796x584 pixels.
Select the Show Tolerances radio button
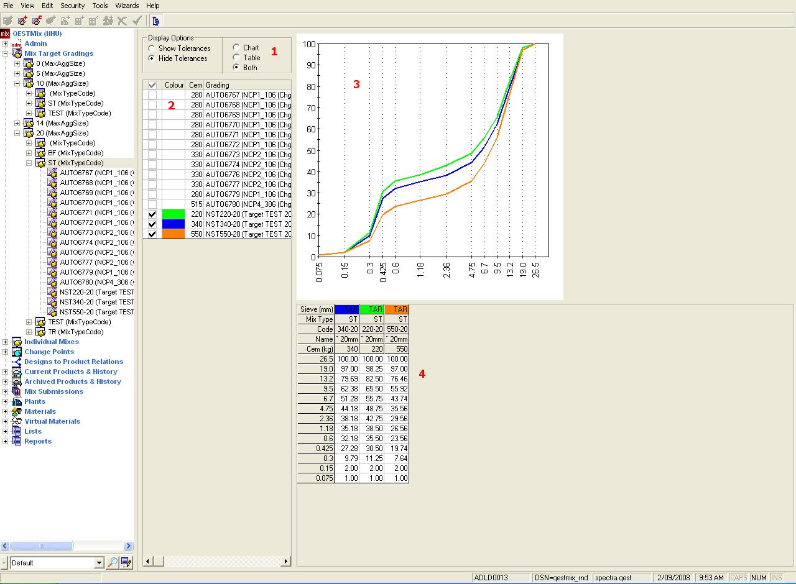pos(152,48)
